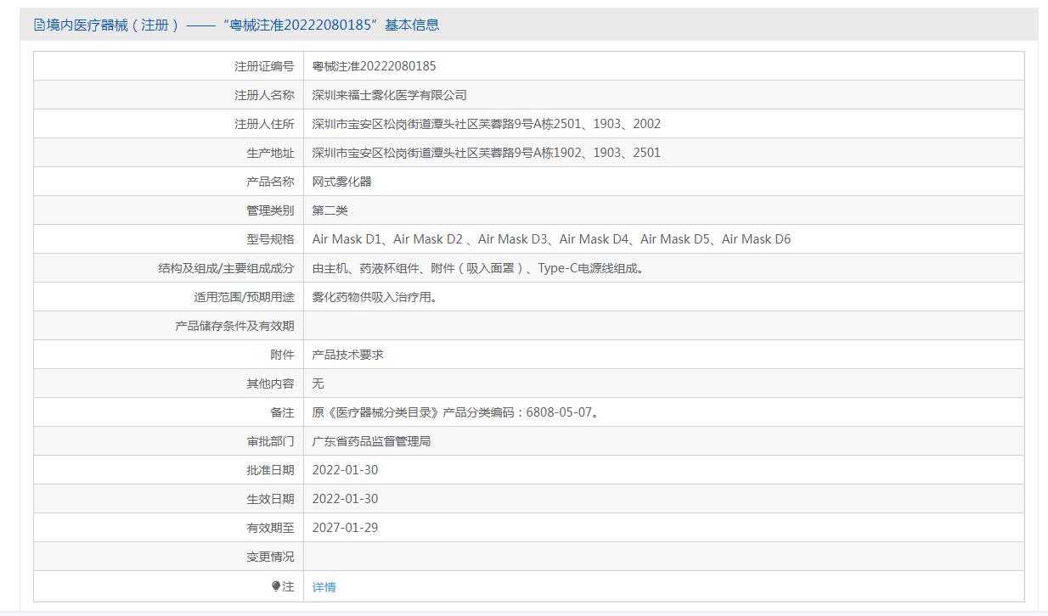1048x616 pixels.
Task: Click the bulb icon next to 注
Action: point(276,586)
